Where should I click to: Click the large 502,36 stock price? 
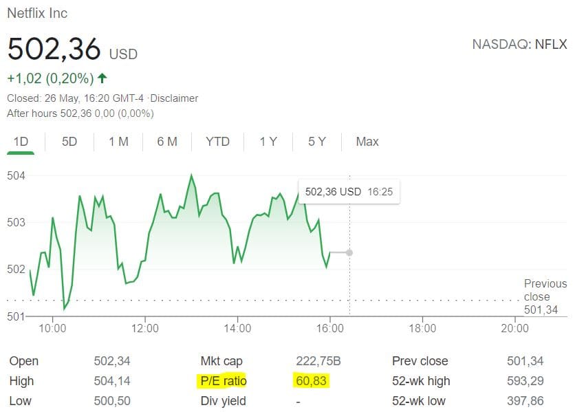coord(54,49)
